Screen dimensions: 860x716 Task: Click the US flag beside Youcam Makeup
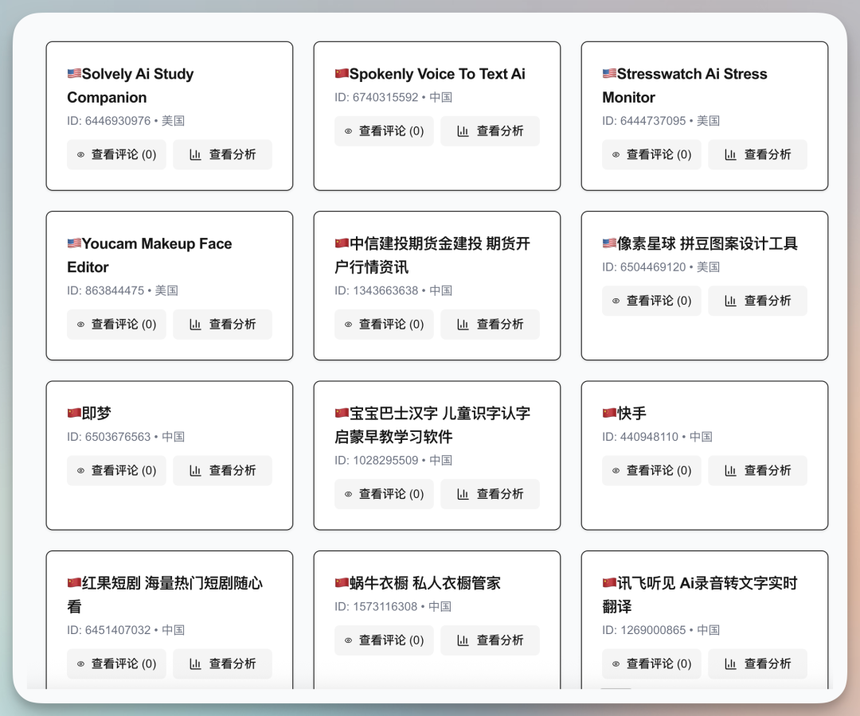(74, 243)
